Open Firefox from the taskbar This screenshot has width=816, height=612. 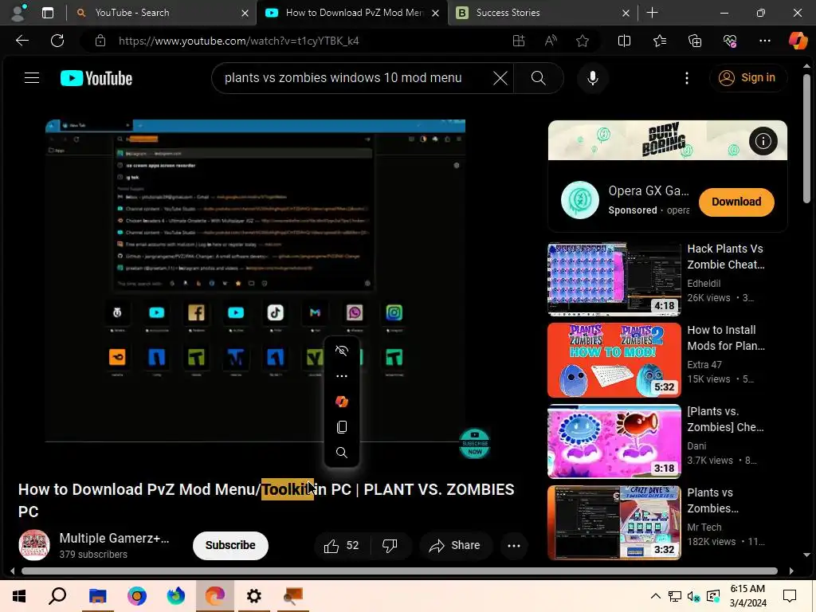click(x=175, y=596)
